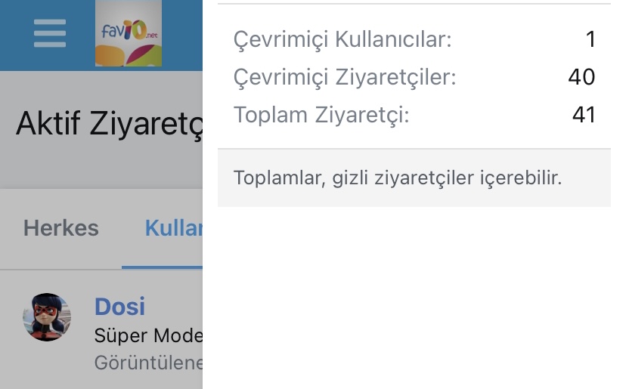The width and height of the screenshot is (626, 389).
Task: Click the Çevrimiçi Ziyaretçiler label
Action: [345, 77]
